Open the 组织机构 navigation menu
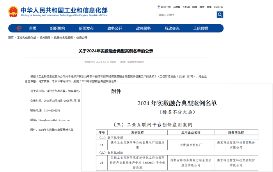The width and height of the screenshot is (273, 172). tap(57, 28)
